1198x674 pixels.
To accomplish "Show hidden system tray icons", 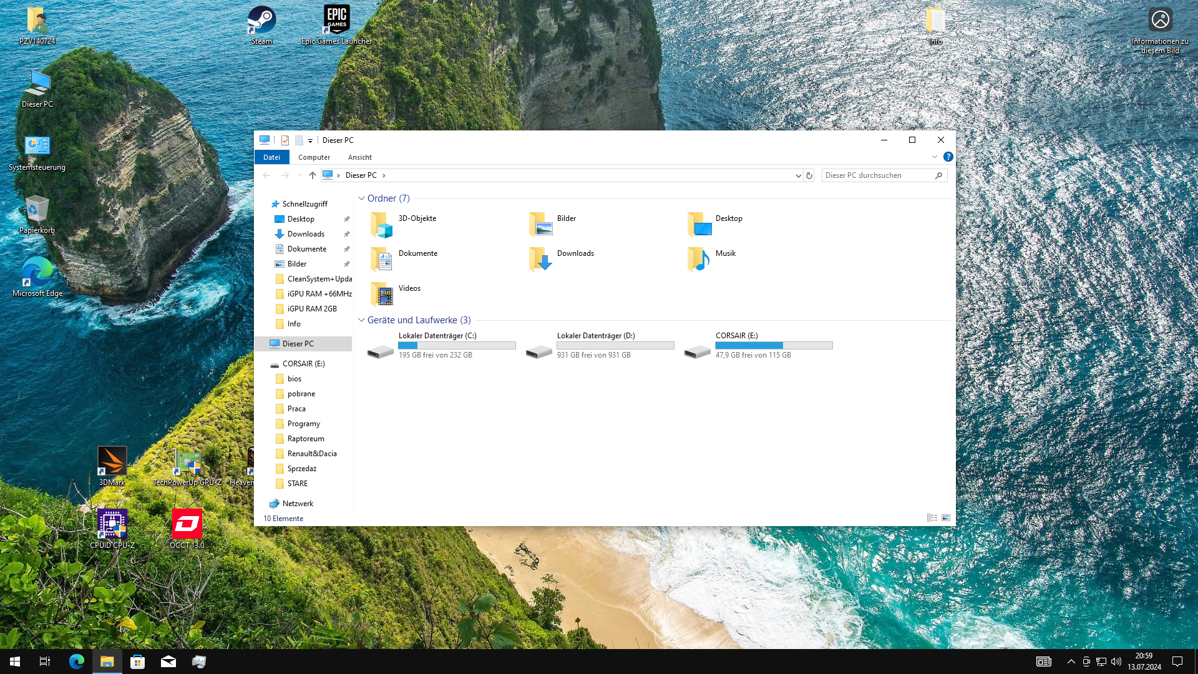I will tap(1071, 662).
